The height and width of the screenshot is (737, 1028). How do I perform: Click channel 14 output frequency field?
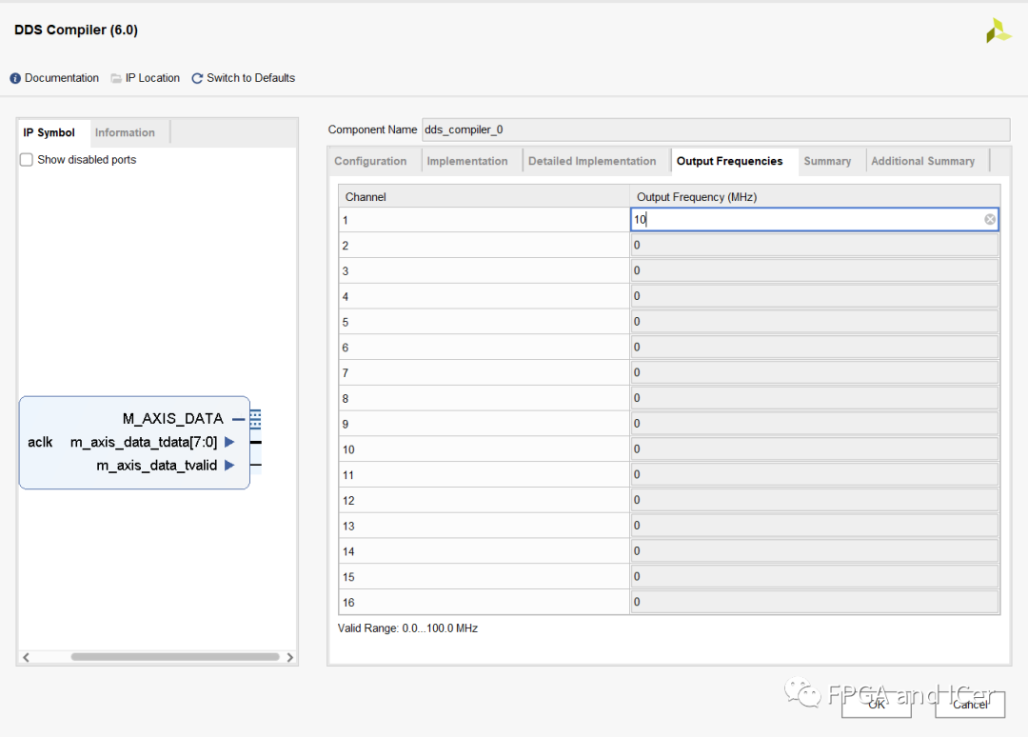pos(814,551)
